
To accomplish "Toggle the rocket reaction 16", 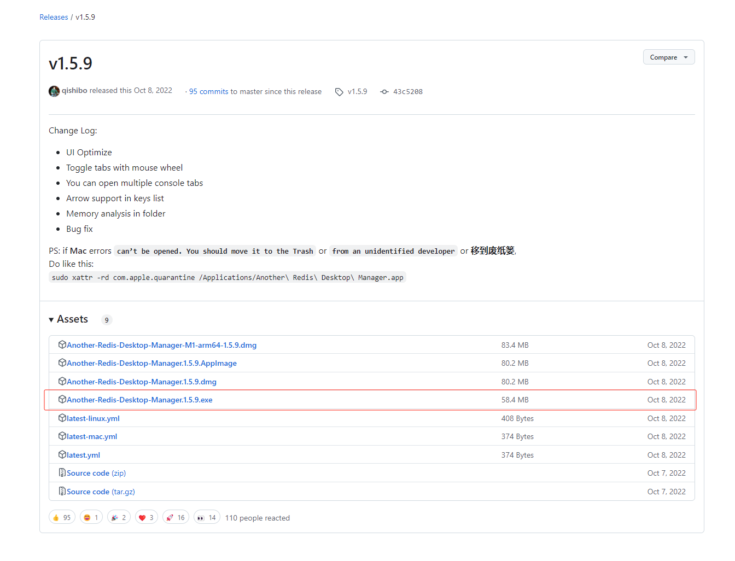I will coord(176,517).
